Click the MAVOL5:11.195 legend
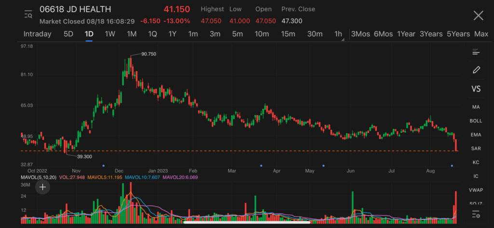494x228 pixels. (105, 177)
